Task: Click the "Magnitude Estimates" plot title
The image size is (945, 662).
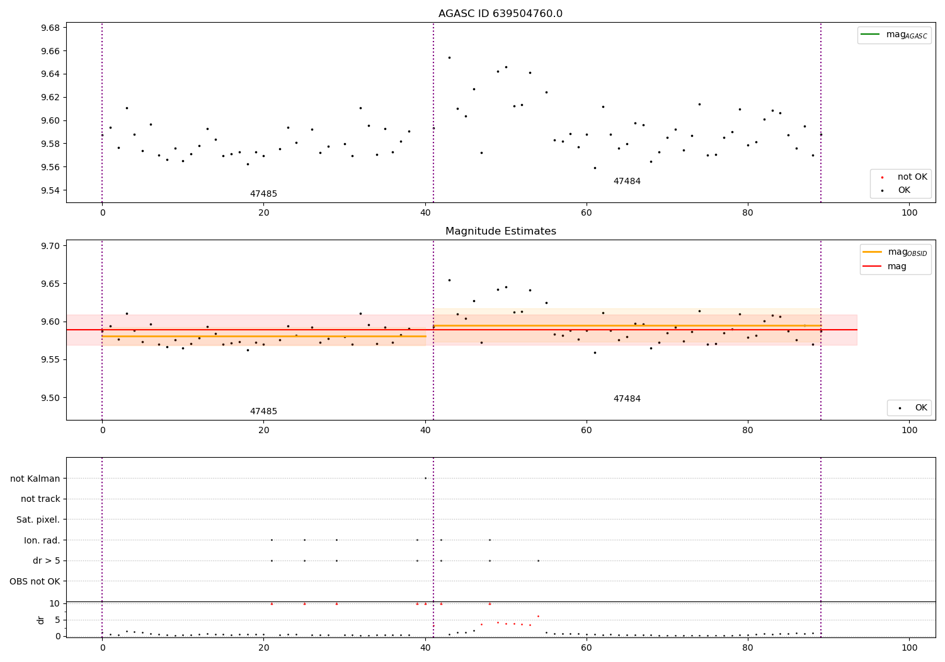Action: point(500,231)
